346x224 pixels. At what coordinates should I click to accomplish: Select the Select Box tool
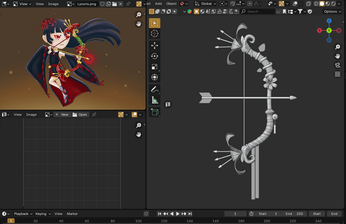(x=155, y=23)
